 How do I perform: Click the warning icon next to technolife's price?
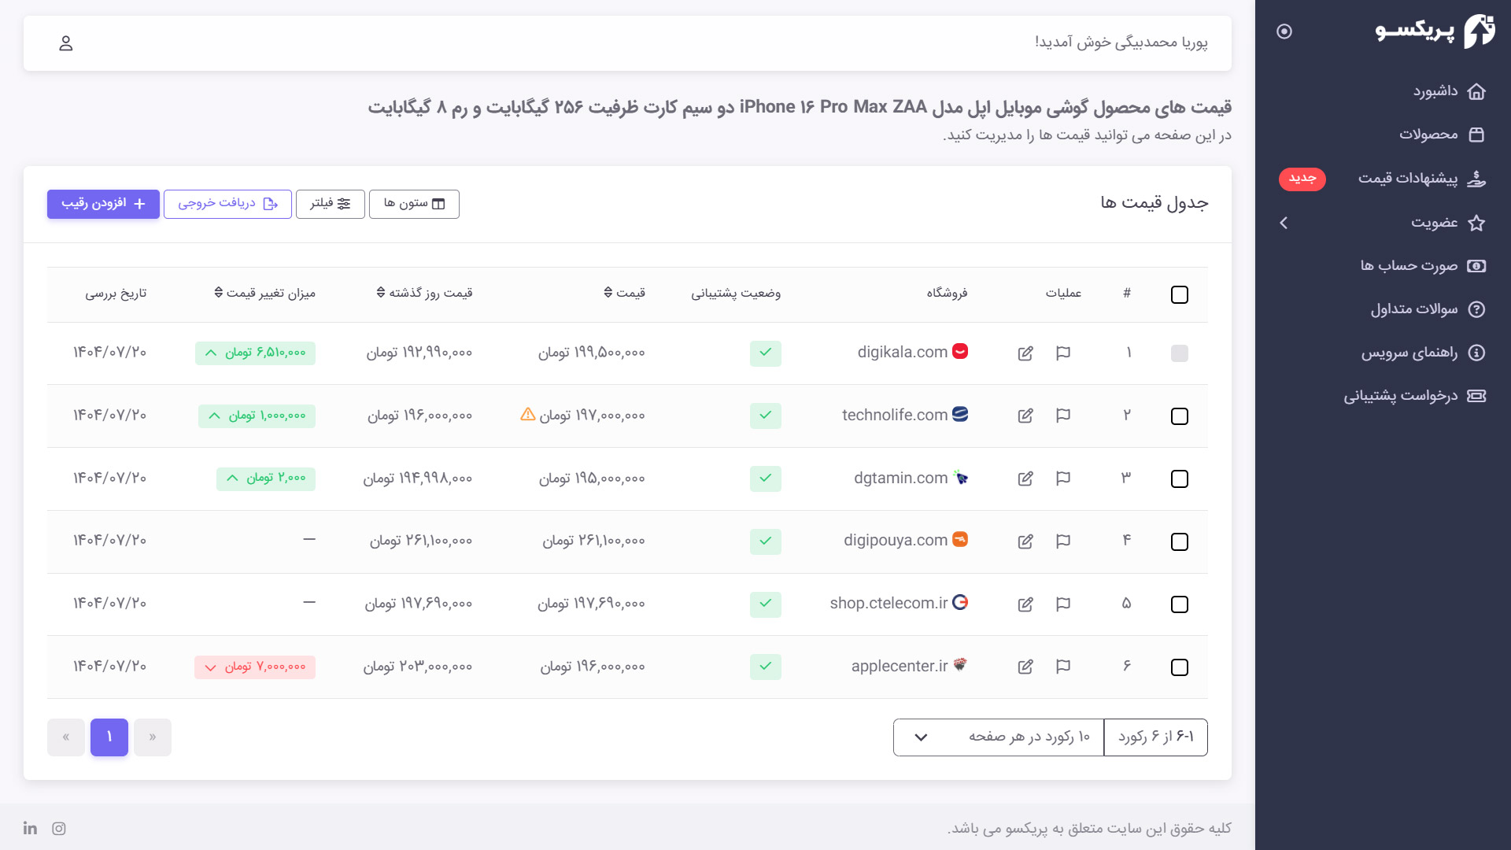[527, 414]
